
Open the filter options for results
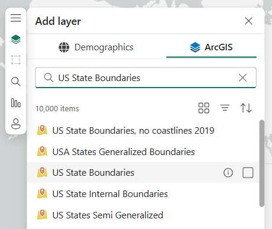tap(225, 108)
